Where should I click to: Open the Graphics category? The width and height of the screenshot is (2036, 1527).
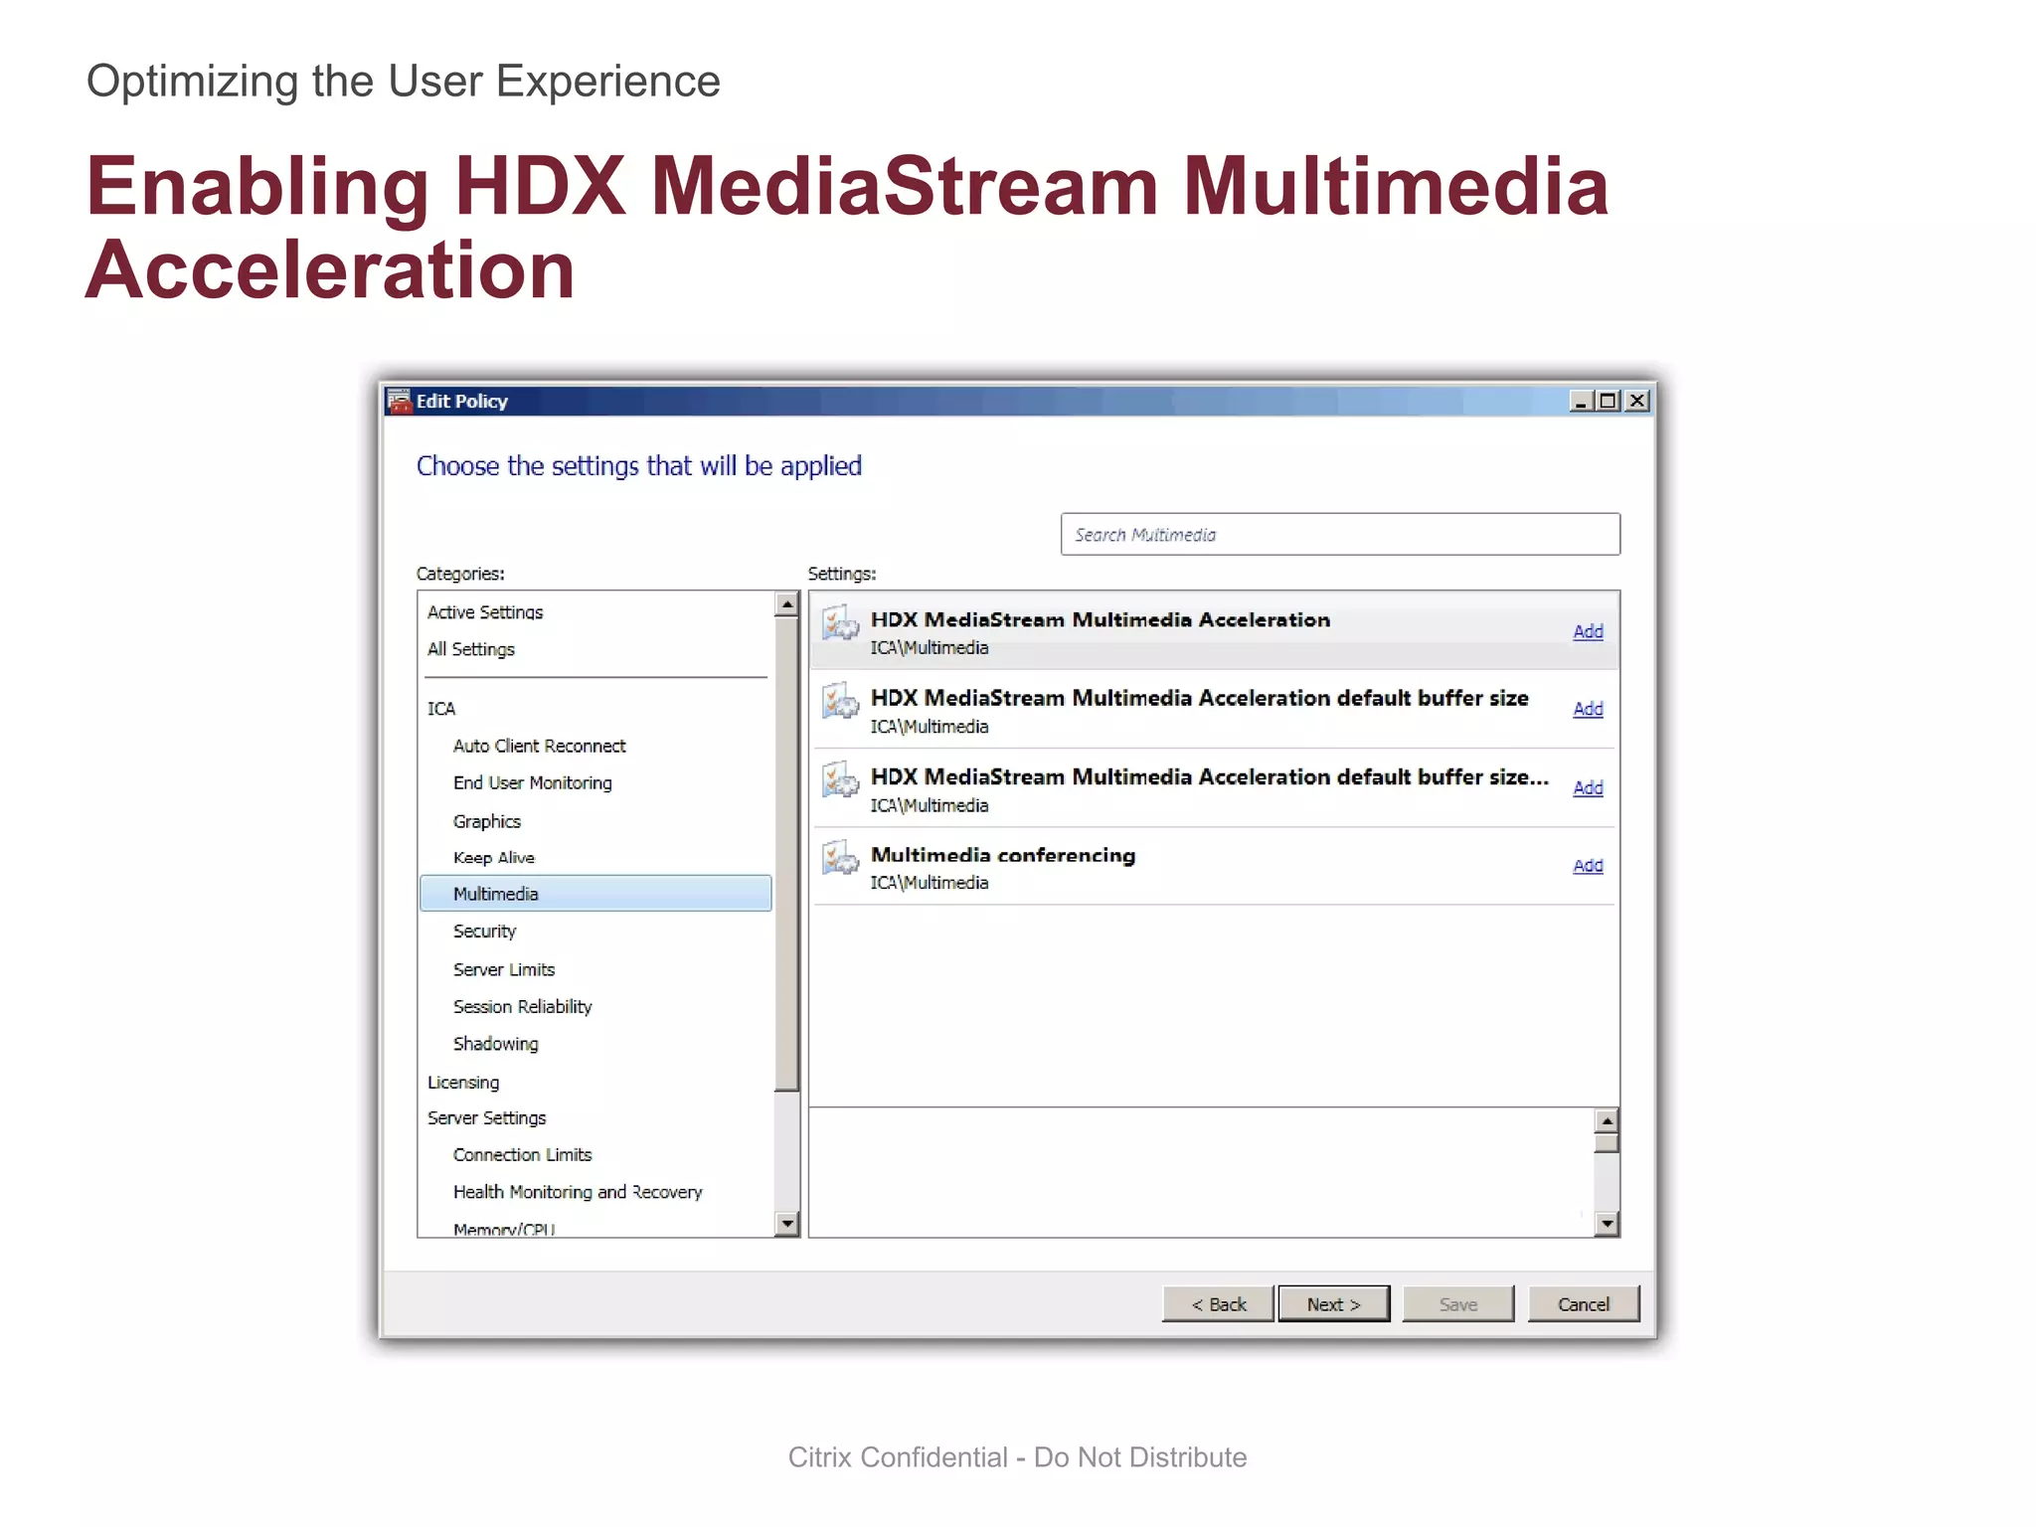coord(487,821)
